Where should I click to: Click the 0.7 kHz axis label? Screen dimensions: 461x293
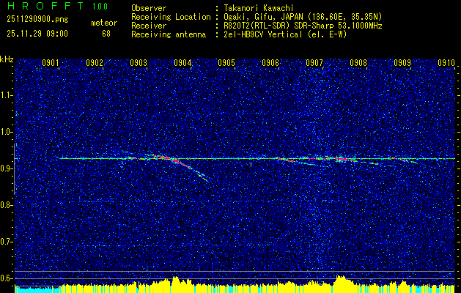[6, 242]
